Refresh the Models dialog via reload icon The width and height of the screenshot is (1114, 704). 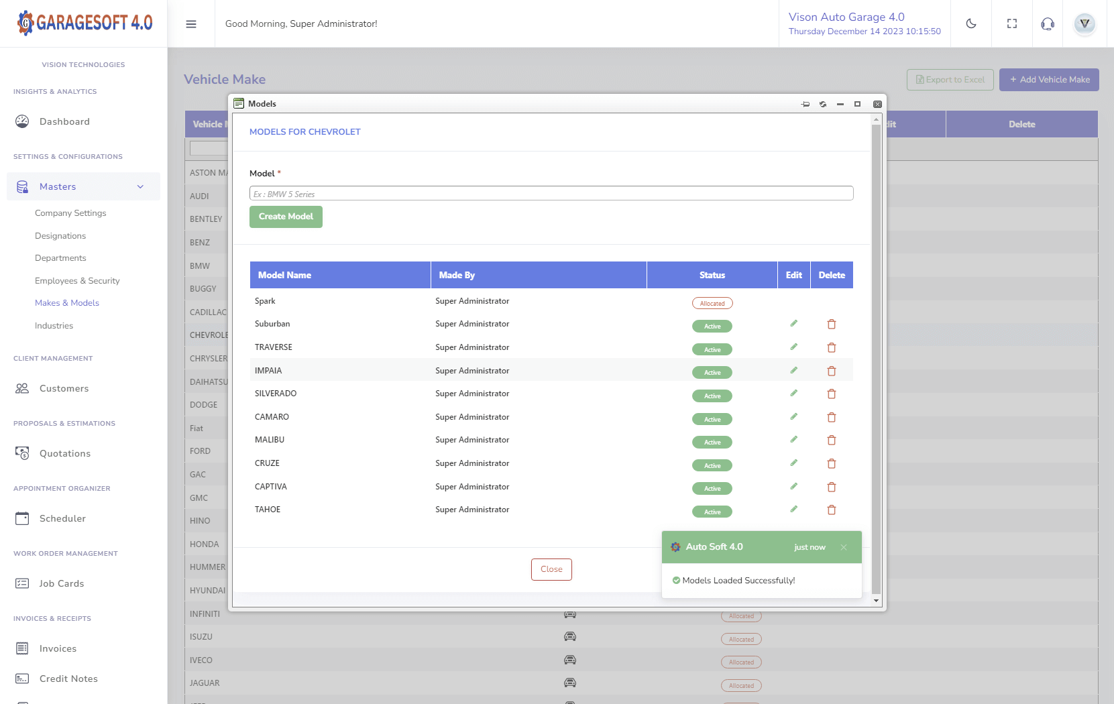click(x=823, y=104)
